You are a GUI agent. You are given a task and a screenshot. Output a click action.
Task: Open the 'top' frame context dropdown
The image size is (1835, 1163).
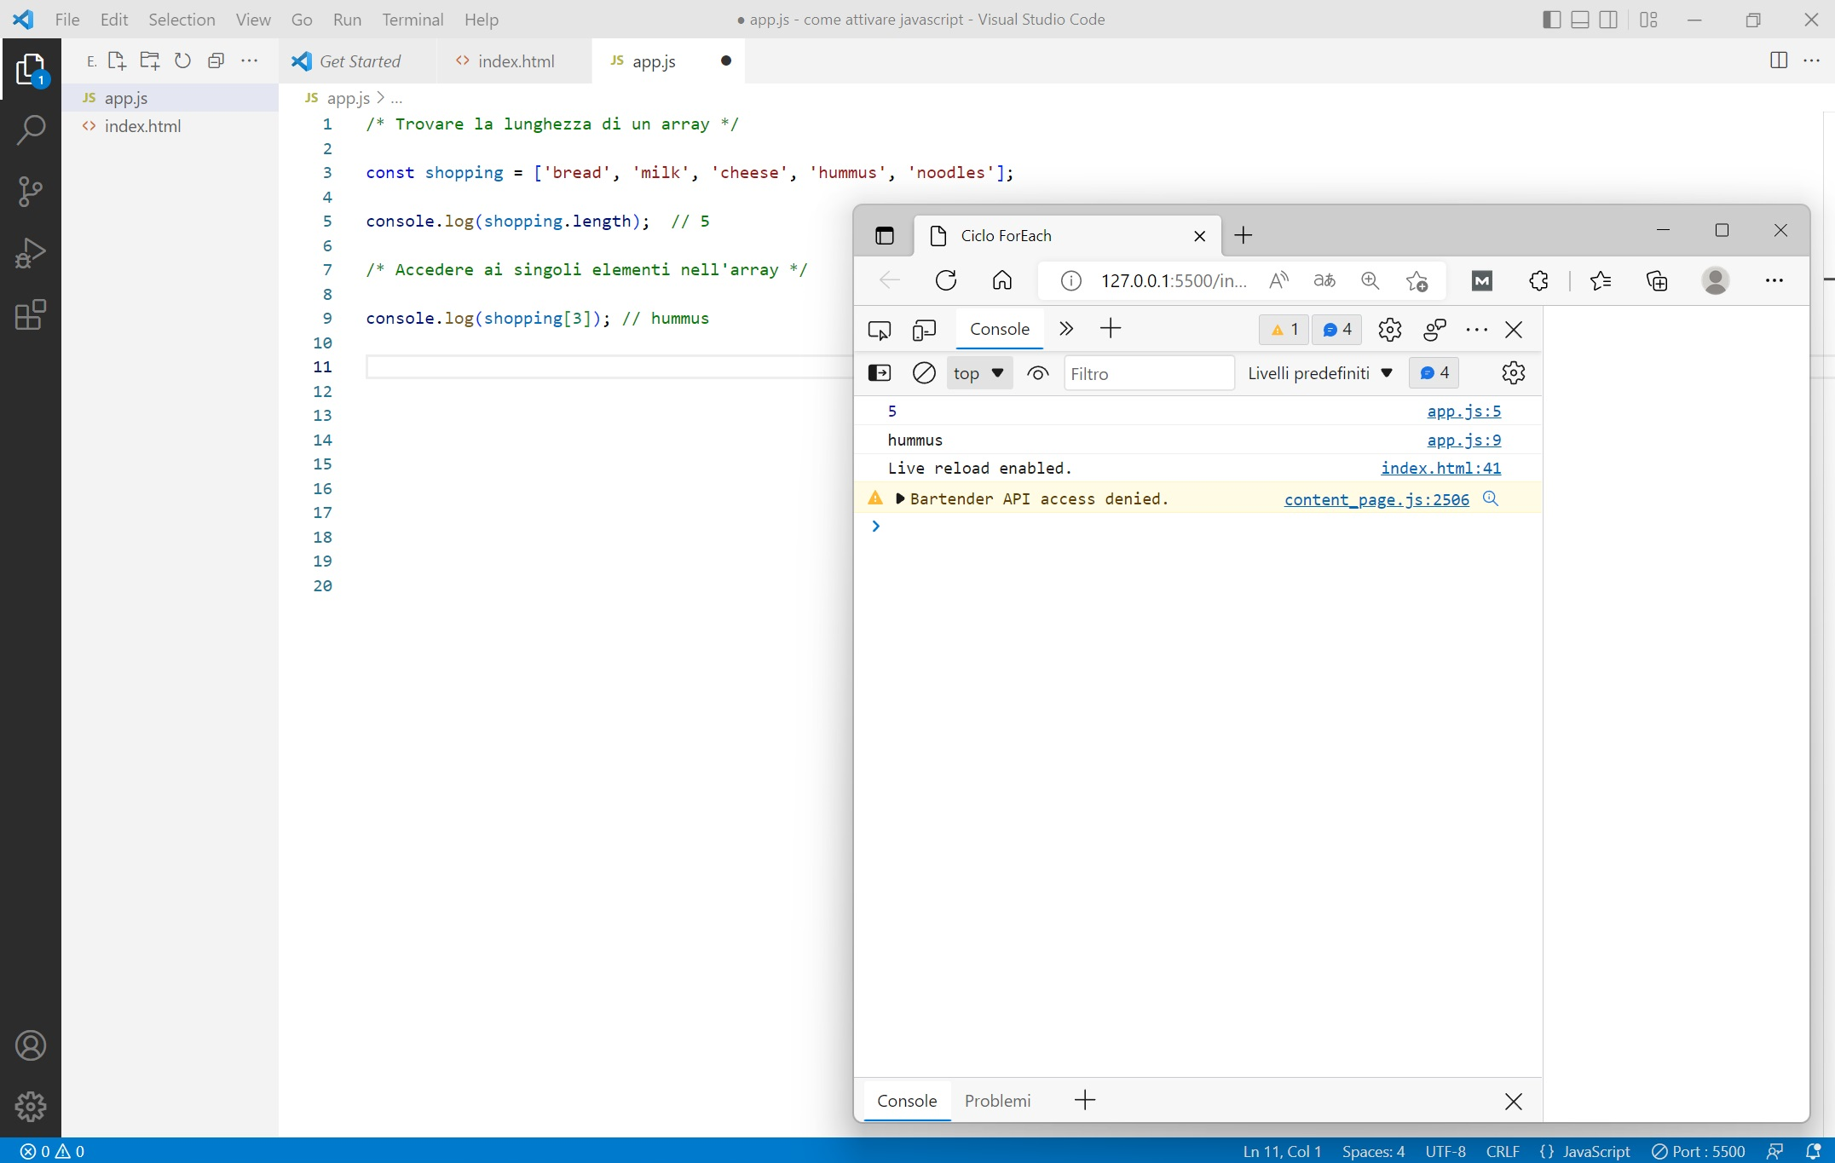coord(978,372)
